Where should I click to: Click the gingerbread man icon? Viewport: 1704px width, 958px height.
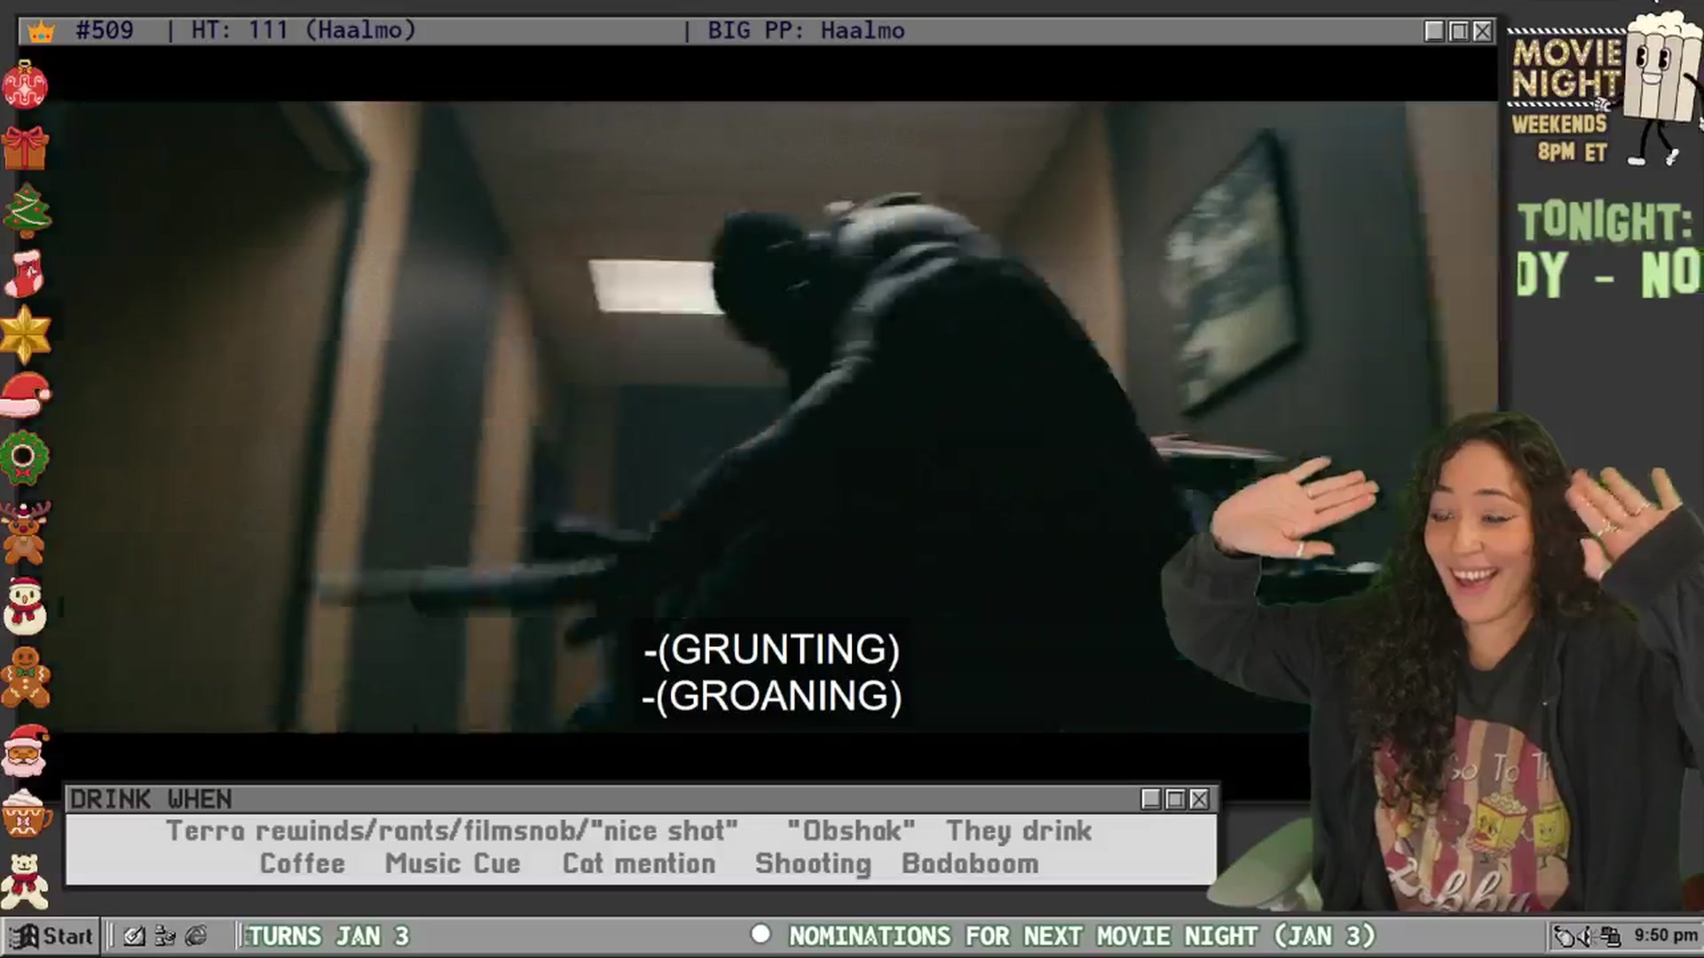click(x=26, y=678)
